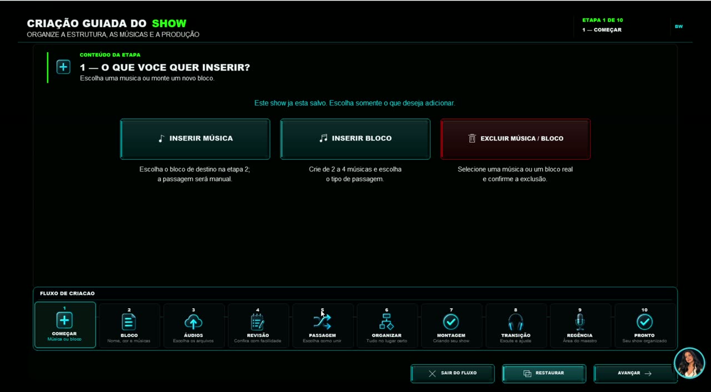The height and width of the screenshot is (392, 711).
Task: Click the Começar plus step tile
Action: point(65,325)
